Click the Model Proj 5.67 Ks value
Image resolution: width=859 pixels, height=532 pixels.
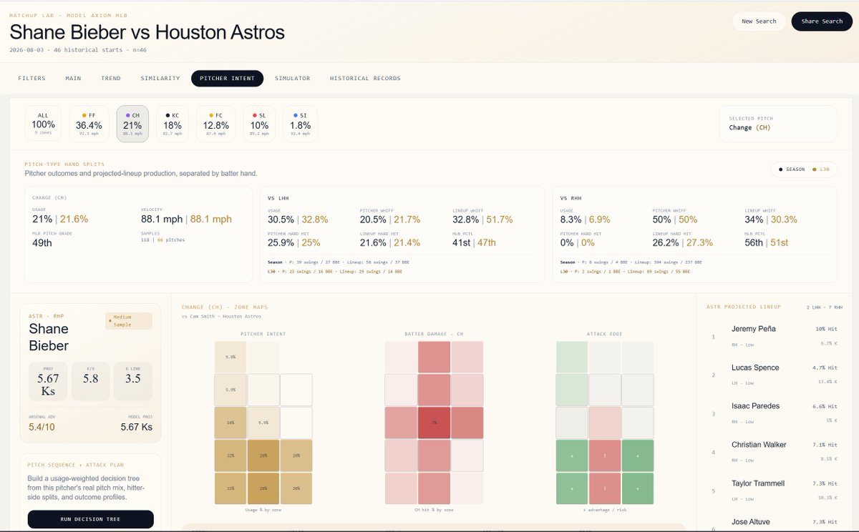[137, 427]
